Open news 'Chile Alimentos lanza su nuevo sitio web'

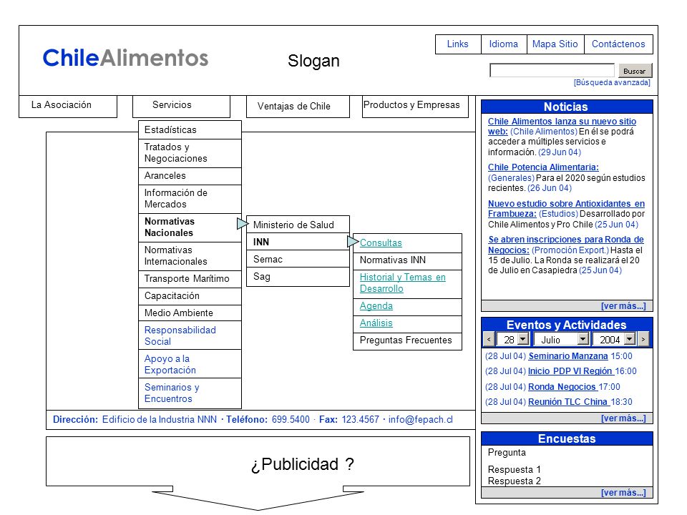562,126
